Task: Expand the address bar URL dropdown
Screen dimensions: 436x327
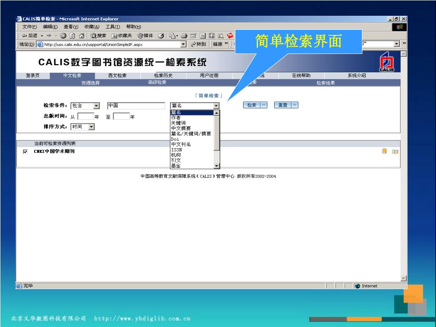Action: [x=183, y=44]
